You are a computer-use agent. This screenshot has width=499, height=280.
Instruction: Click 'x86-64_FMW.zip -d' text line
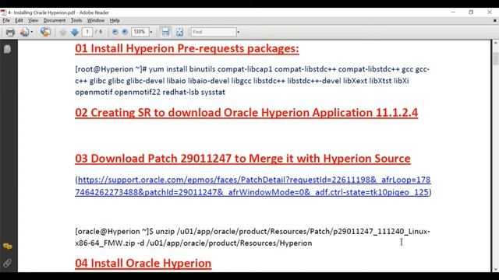193,243
